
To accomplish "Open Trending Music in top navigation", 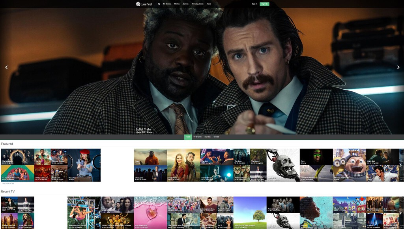I will [x=197, y=4].
